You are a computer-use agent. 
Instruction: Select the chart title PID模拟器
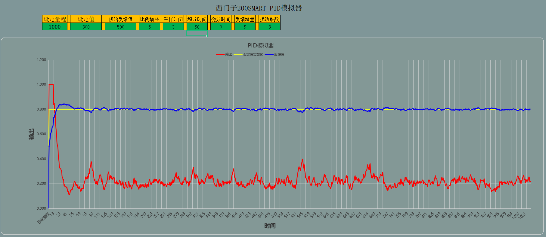pos(261,46)
